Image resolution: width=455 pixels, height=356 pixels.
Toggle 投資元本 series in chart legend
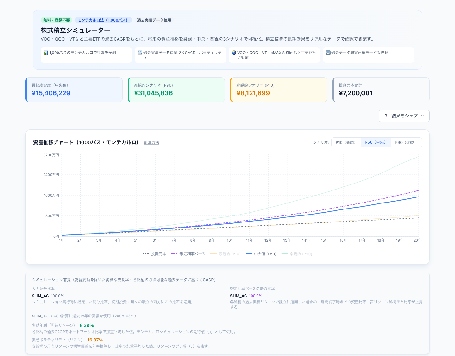[x=155, y=254]
